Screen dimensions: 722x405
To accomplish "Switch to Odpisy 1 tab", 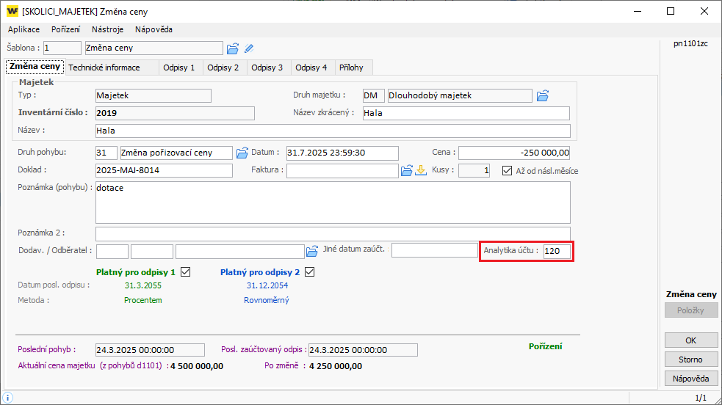I will tap(181, 67).
